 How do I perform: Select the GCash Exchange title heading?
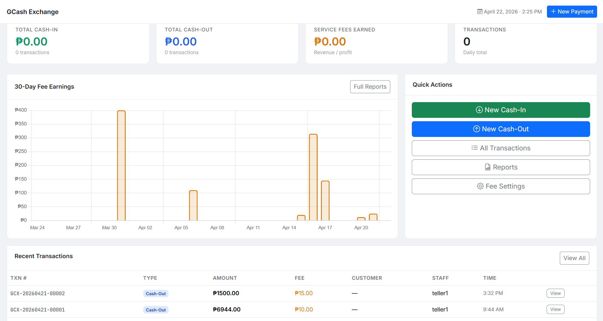coord(33,12)
